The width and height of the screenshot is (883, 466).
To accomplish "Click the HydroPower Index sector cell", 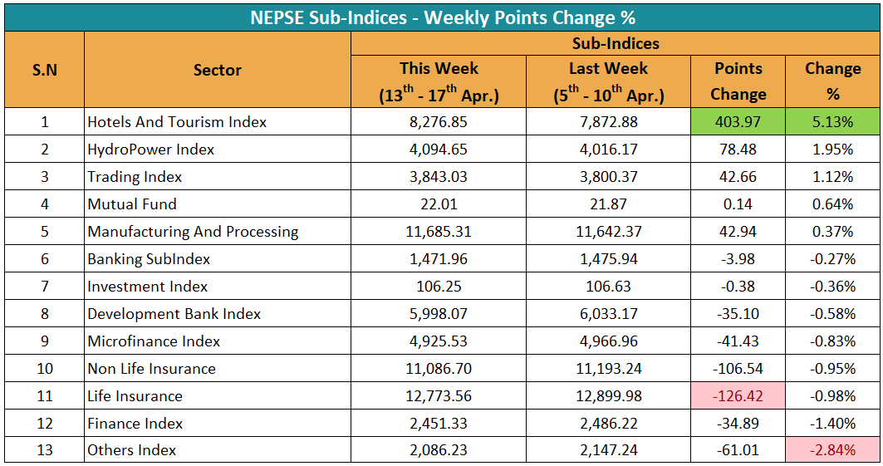I will coord(151,150).
